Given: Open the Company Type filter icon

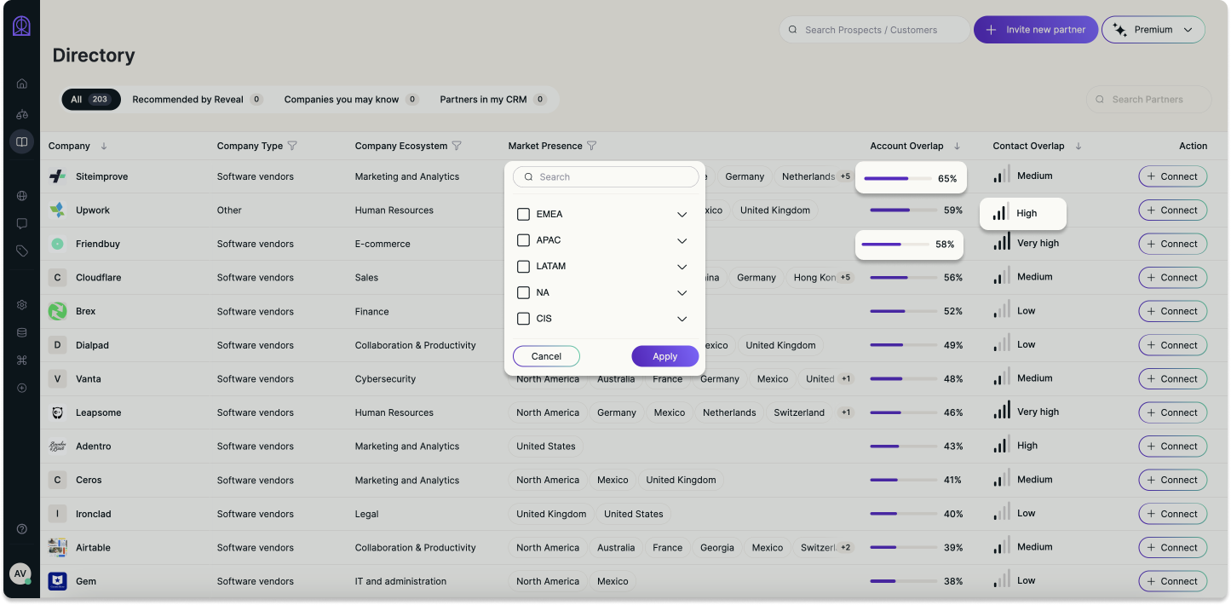Looking at the screenshot, I should pos(292,146).
